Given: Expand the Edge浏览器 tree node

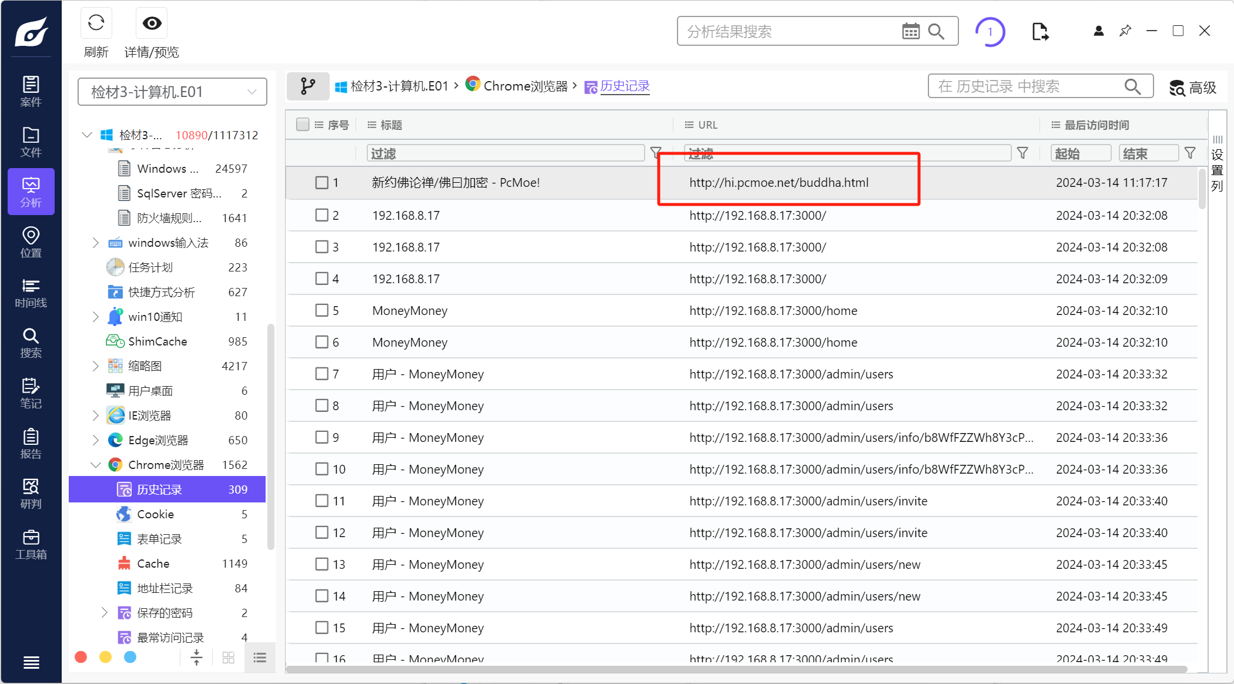Looking at the screenshot, I should coord(96,440).
